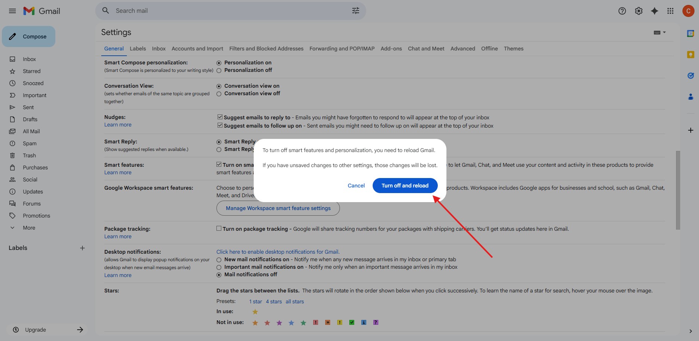Open the Gemini sparkle icon
699x341 pixels.
coord(655,11)
